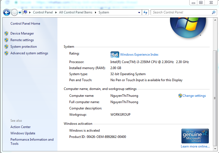Expand the arrow after All Control Panel Items
This screenshot has height=153, width=219.
(96, 12)
